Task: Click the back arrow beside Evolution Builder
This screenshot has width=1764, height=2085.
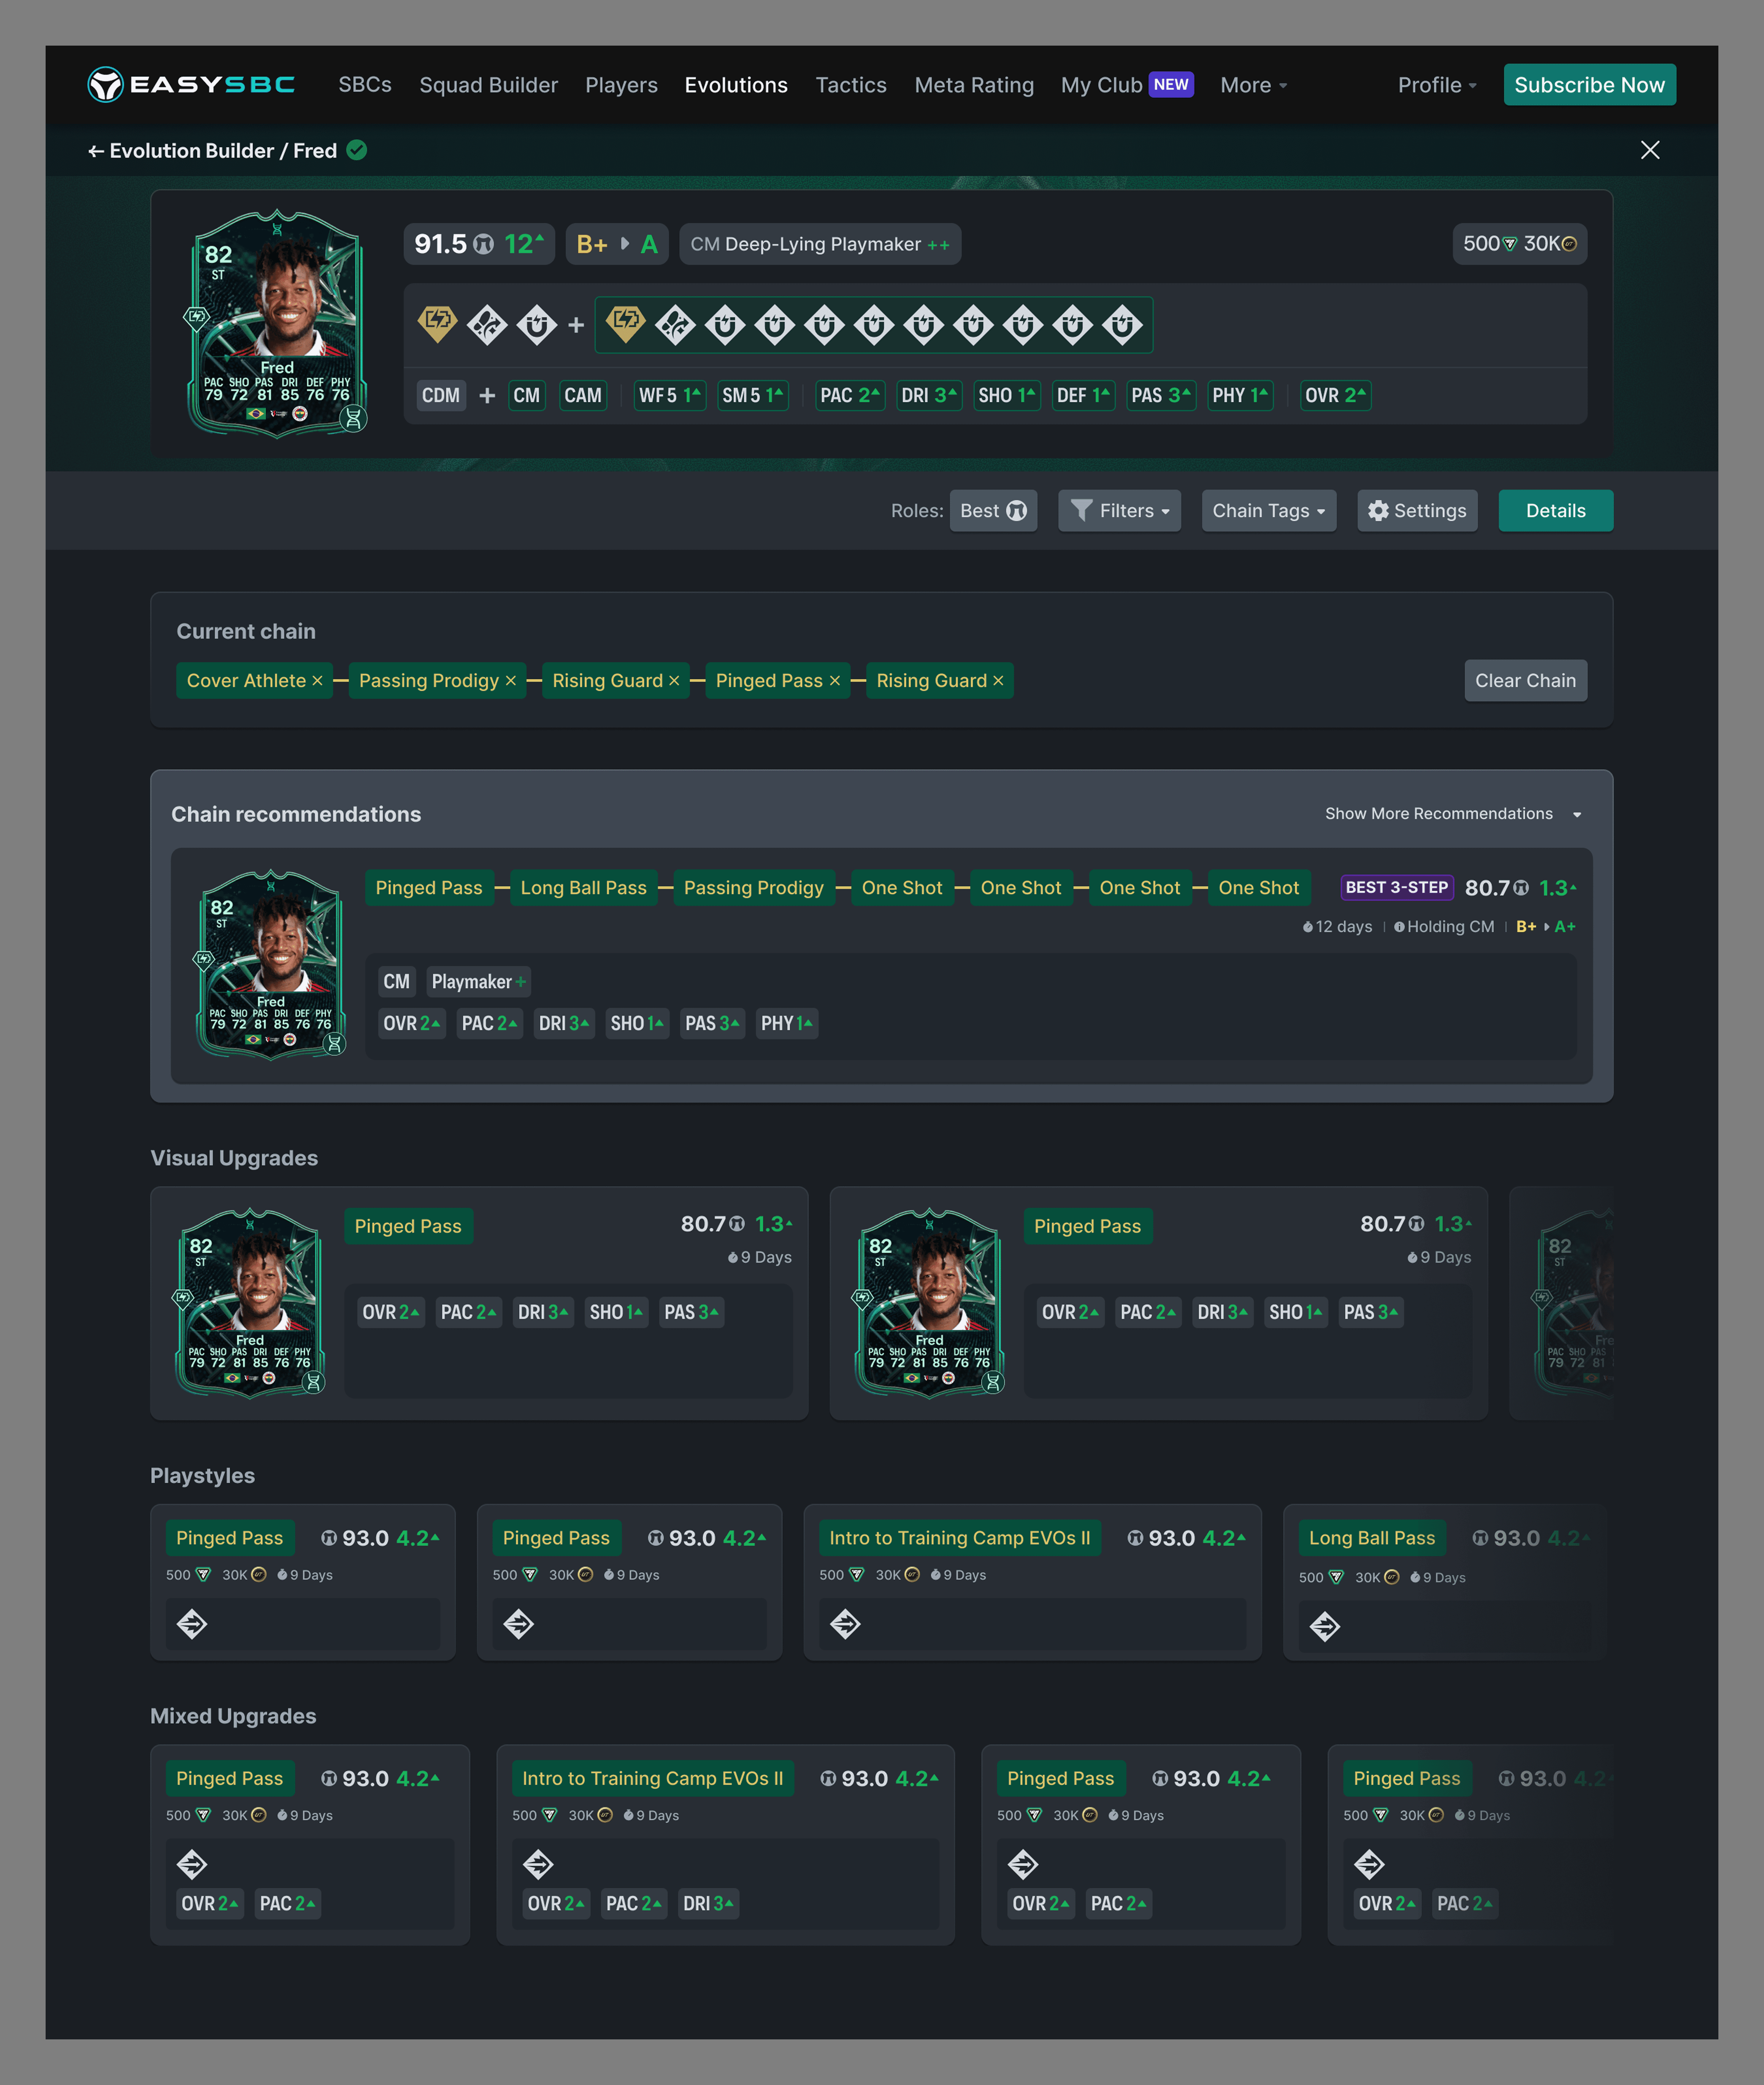Action: click(96, 151)
